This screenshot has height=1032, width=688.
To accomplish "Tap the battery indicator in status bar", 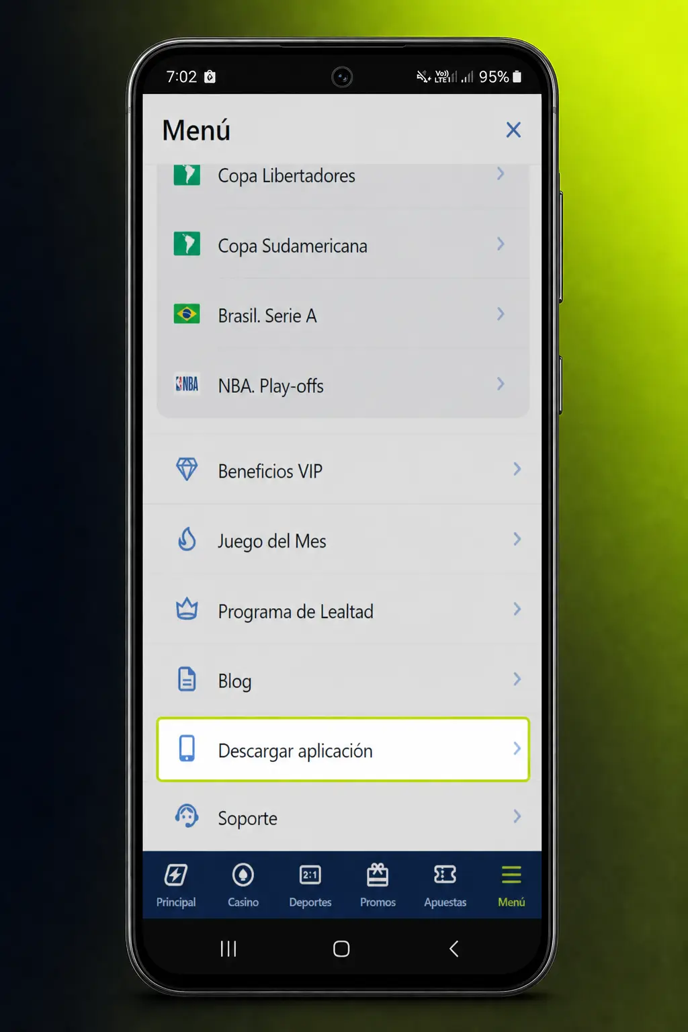I will (517, 77).
